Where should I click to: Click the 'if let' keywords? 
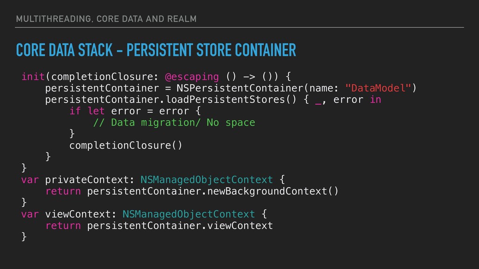[87, 111]
